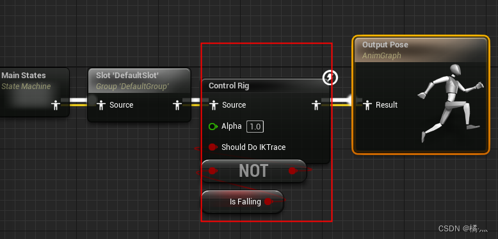The height and width of the screenshot is (239, 498).
Task: Click the NOT node input pin
Action: pyautogui.click(x=212, y=171)
